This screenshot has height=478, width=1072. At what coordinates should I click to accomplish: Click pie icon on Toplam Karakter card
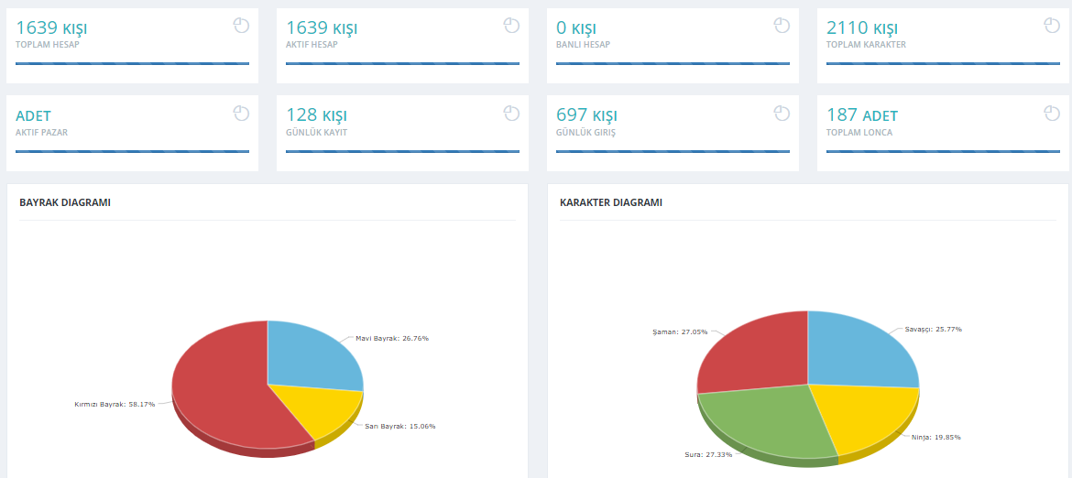(1052, 26)
